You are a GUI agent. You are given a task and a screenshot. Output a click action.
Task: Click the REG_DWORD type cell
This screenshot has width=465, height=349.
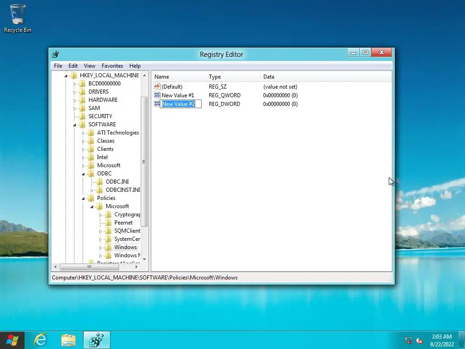click(224, 104)
